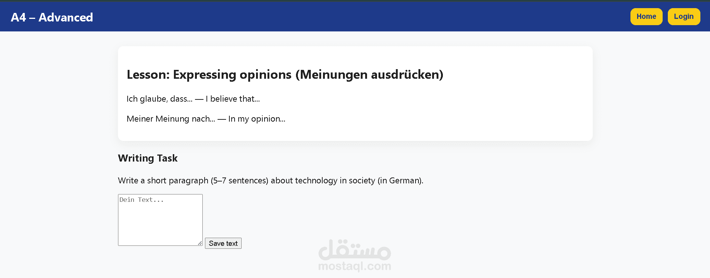Click '(5–7 sentences)' in the writing instructions
The image size is (710, 278).
pyautogui.click(x=239, y=181)
